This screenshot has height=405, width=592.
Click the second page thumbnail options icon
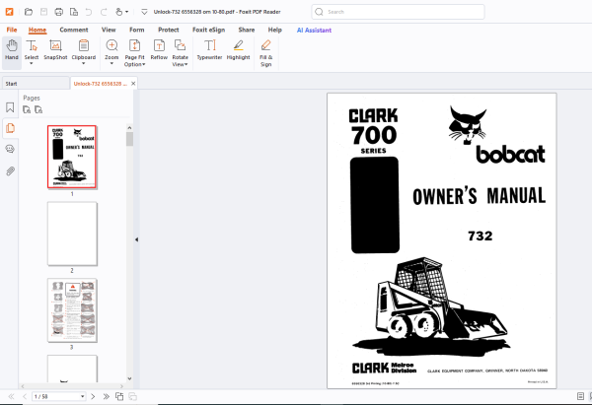38,109
